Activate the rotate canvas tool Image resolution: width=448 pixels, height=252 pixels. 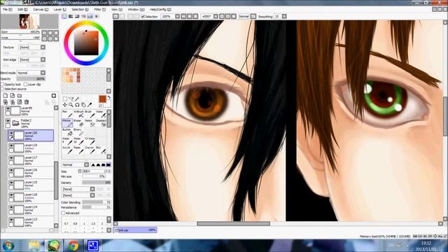tap(77, 105)
